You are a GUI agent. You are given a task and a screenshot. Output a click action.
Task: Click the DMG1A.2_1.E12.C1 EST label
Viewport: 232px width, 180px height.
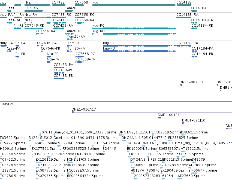tap(134, 132)
